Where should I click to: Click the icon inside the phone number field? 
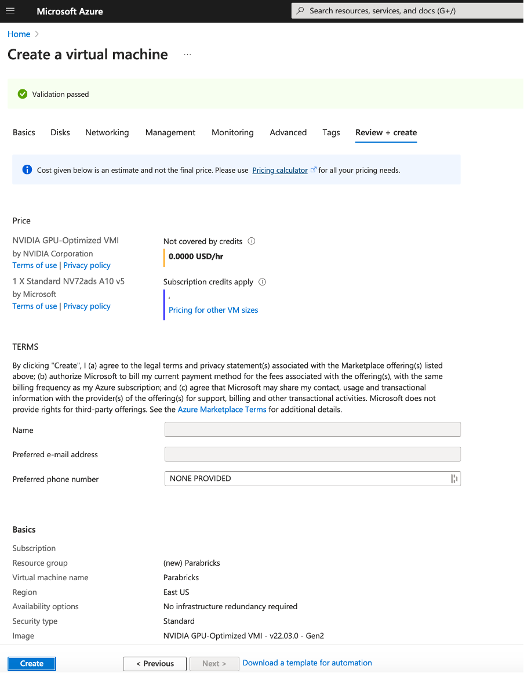(x=454, y=479)
